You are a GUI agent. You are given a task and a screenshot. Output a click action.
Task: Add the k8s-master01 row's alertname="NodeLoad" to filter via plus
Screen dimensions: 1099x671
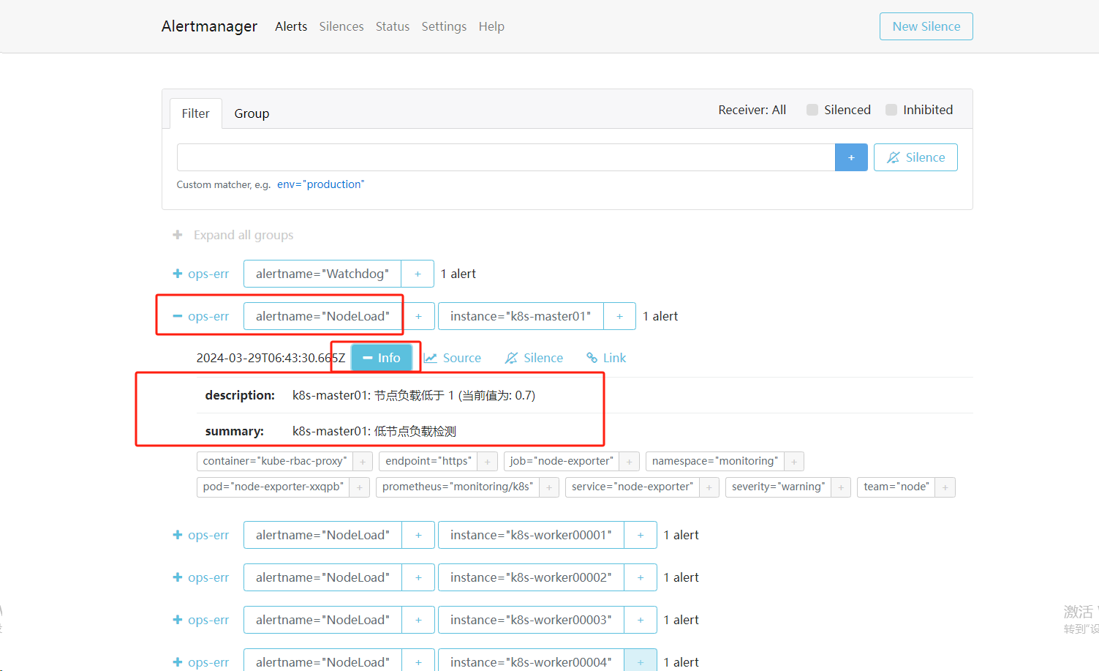pyautogui.click(x=418, y=316)
